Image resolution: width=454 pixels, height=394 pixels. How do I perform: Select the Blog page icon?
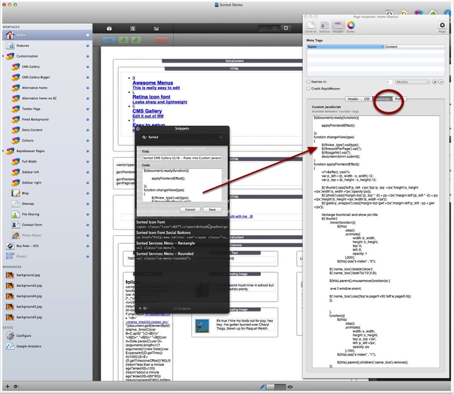[x=16, y=193]
